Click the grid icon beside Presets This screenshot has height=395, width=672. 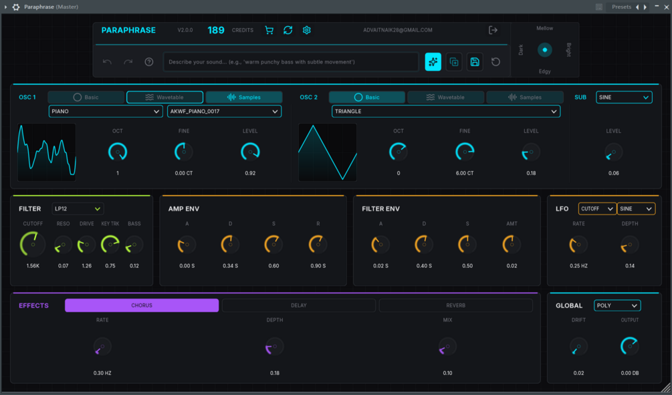(599, 7)
